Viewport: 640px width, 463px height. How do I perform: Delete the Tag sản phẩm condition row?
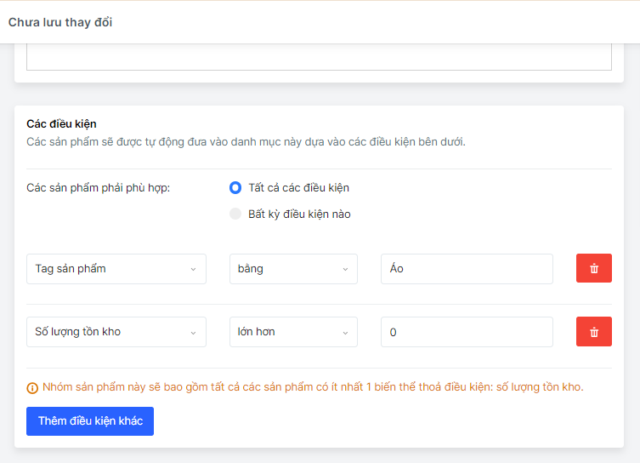click(x=593, y=268)
